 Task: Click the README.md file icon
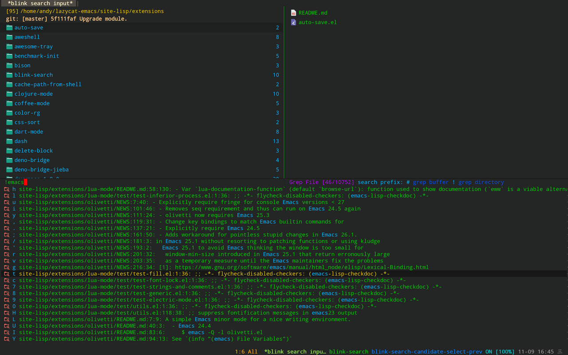[293, 13]
